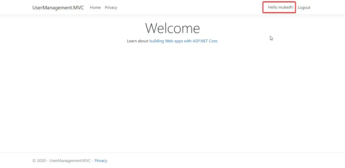This screenshot has width=345, height=168.
Task: Open the Privacy page from the navbar
Action: coord(111,8)
